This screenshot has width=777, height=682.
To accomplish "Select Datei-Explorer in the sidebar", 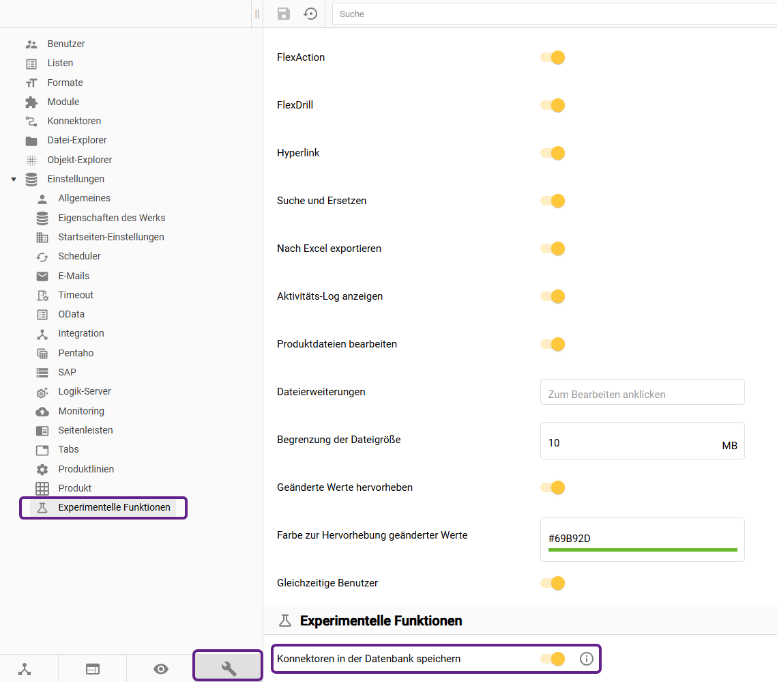I will pyautogui.click(x=76, y=140).
